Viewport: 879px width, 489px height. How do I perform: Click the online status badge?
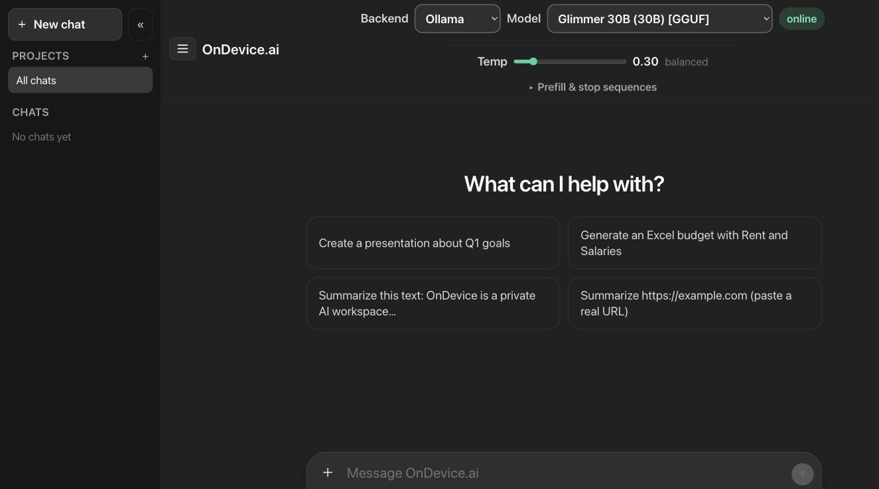pos(801,19)
